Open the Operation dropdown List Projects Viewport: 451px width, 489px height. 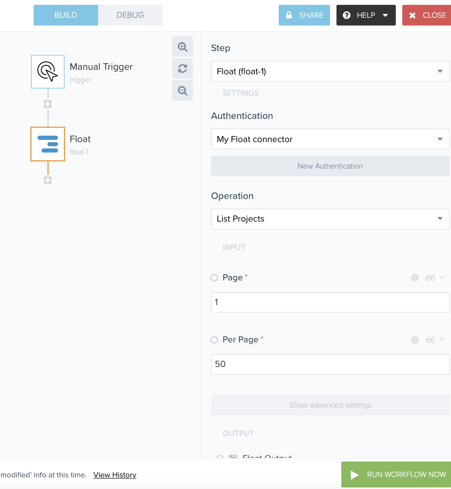tap(330, 219)
